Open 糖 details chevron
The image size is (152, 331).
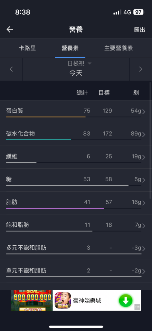[x=144, y=180]
